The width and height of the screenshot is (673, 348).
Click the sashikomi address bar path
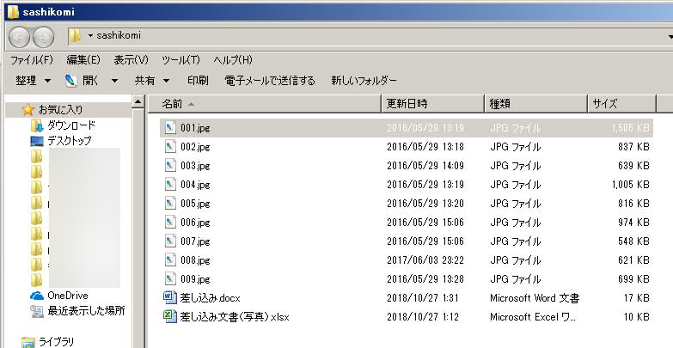coord(119,36)
